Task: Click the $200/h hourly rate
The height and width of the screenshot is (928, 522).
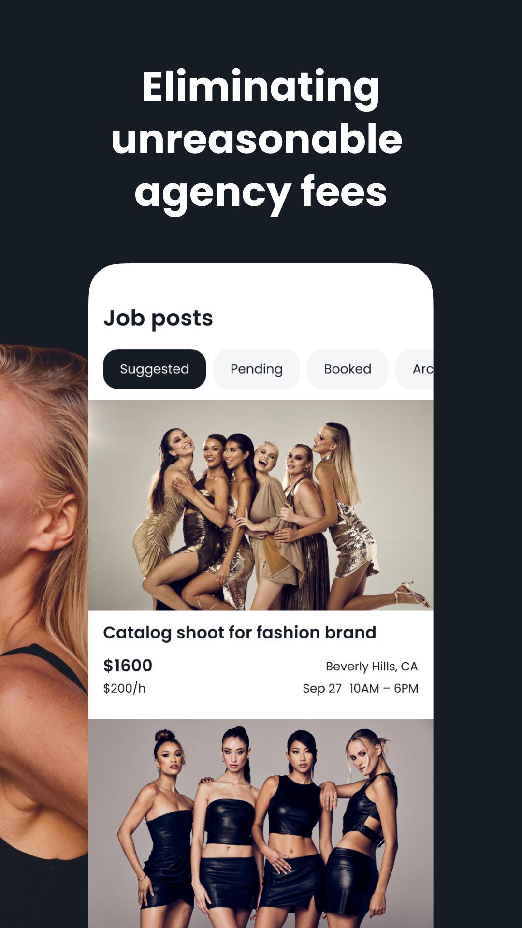Action: (x=124, y=688)
